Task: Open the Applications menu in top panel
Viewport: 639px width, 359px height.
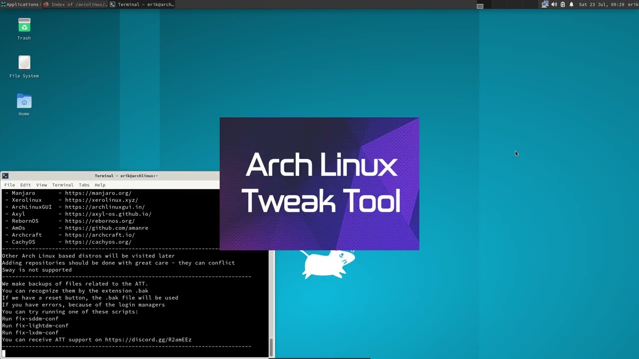Action: pyautogui.click(x=19, y=4)
